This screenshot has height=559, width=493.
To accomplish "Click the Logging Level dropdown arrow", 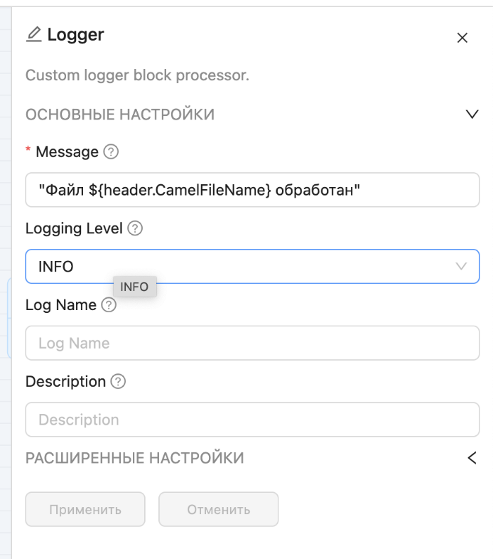I will tap(461, 267).
